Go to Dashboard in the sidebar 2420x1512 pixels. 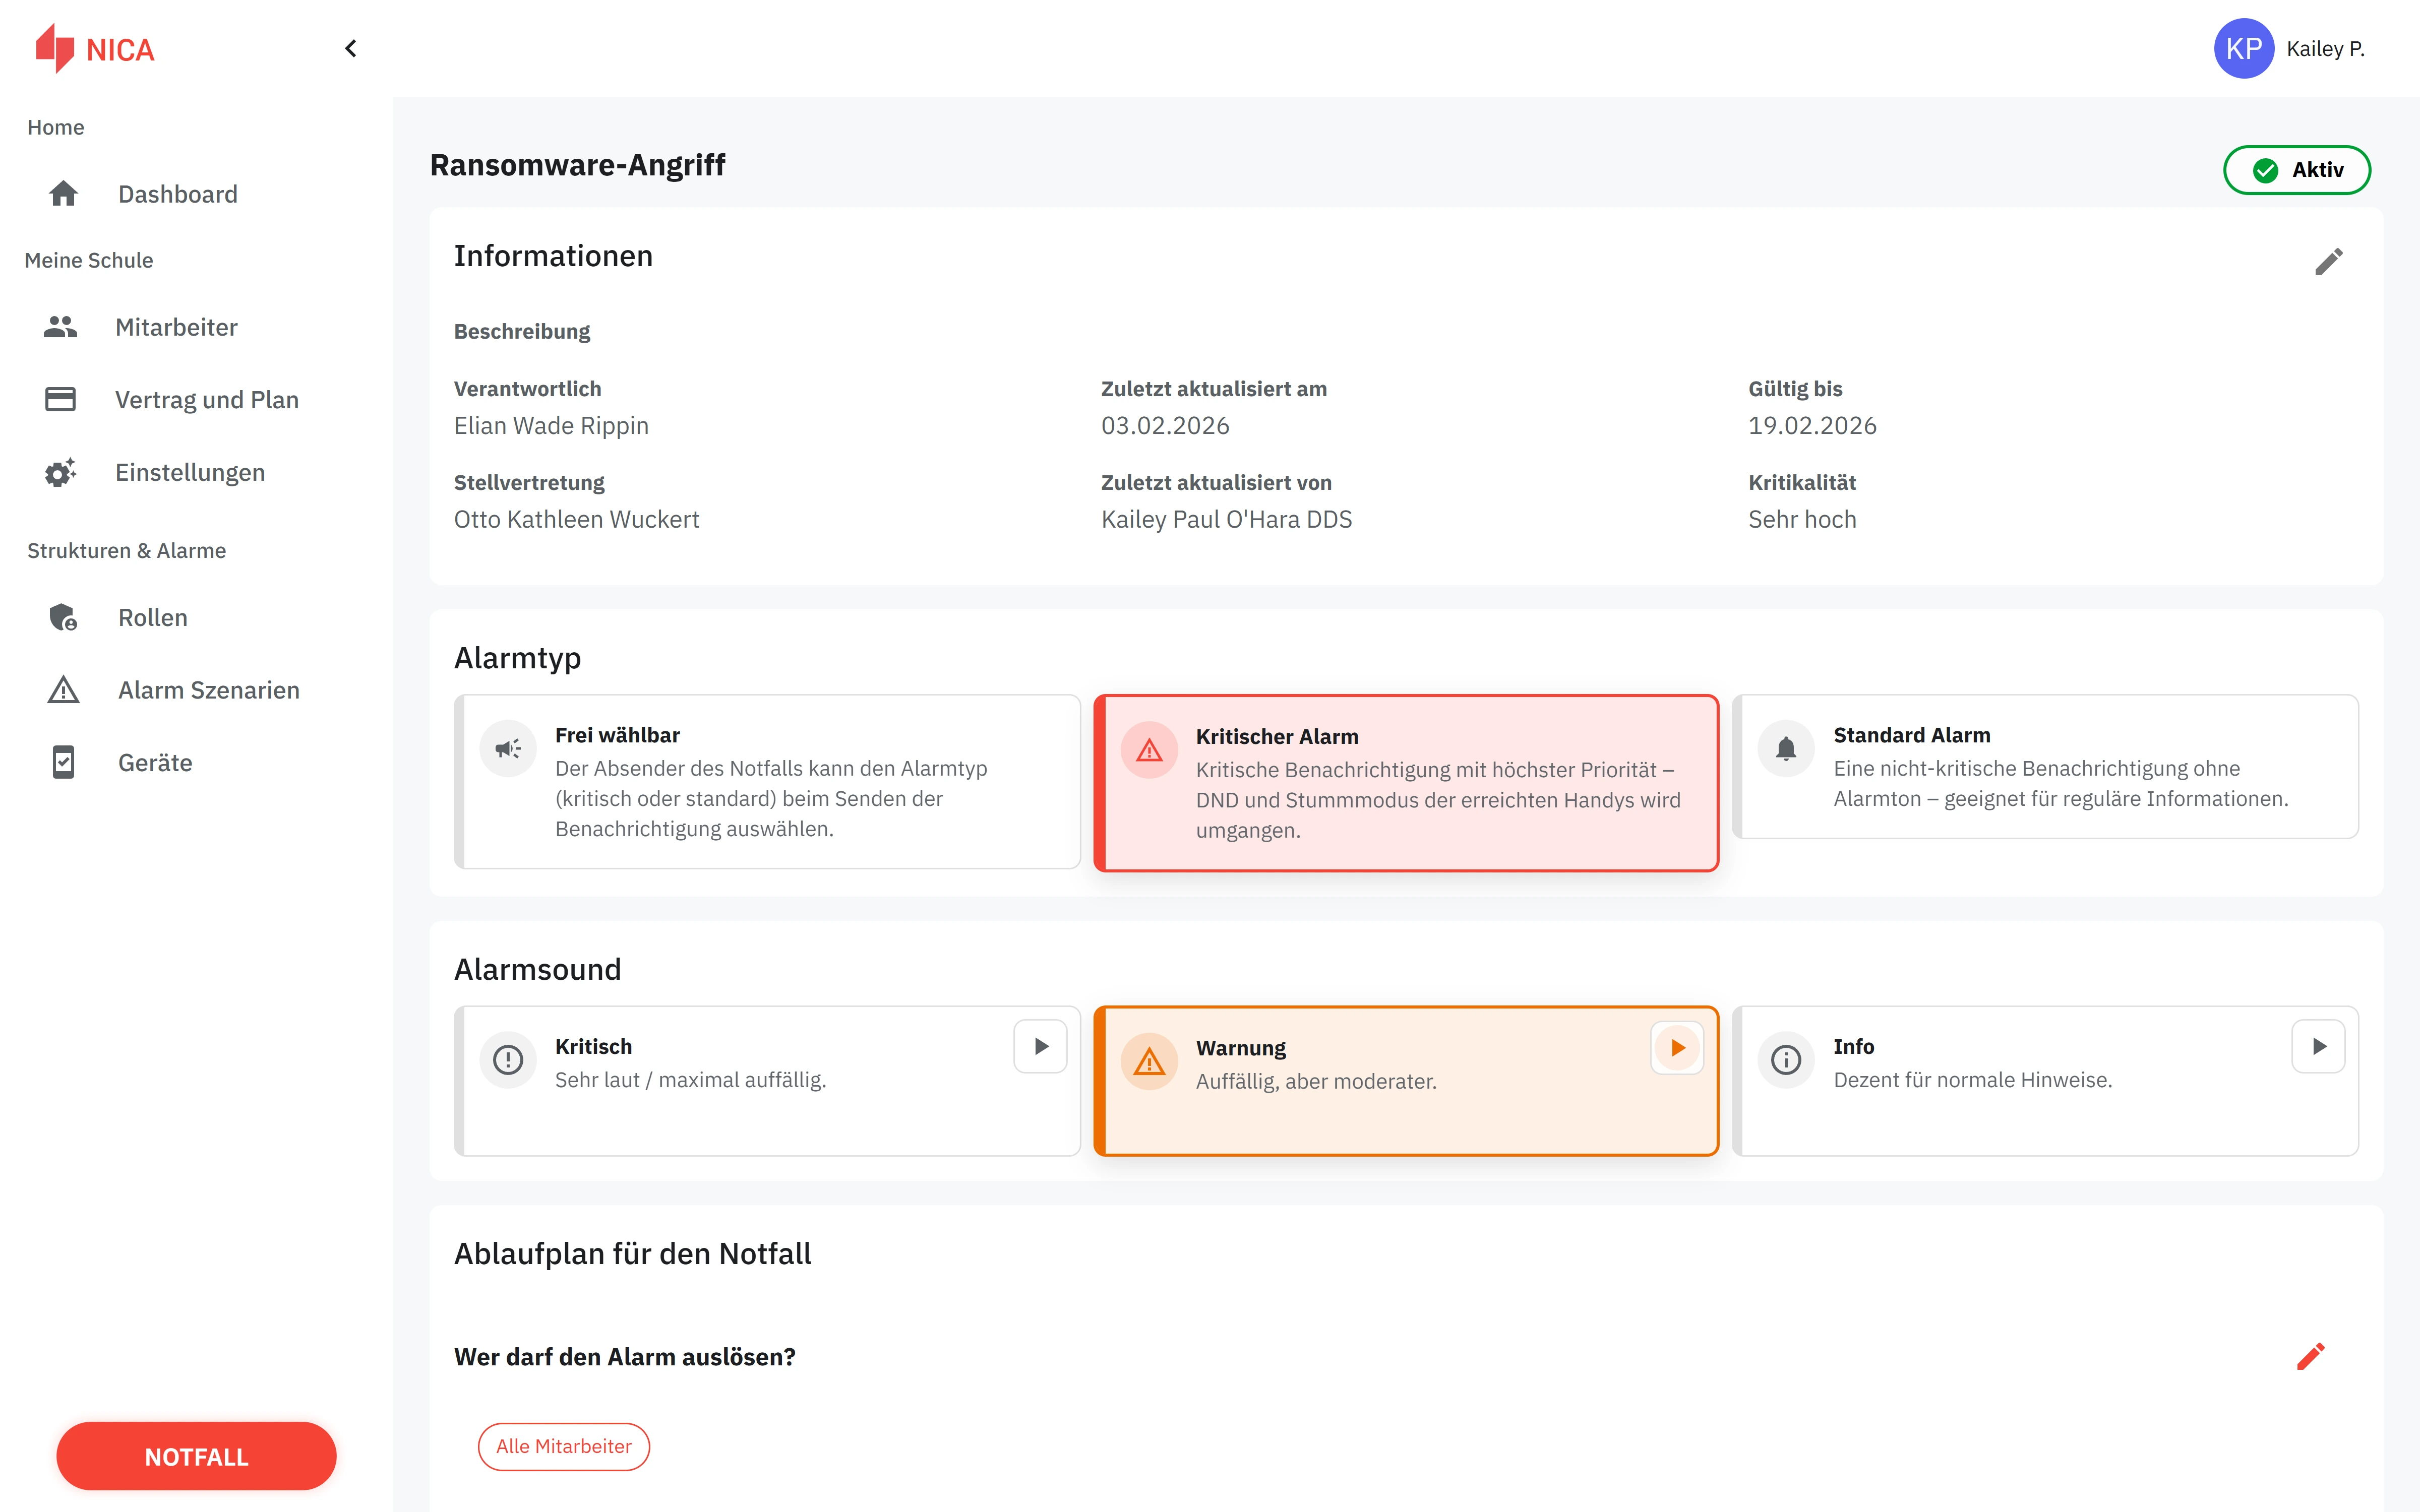[178, 194]
